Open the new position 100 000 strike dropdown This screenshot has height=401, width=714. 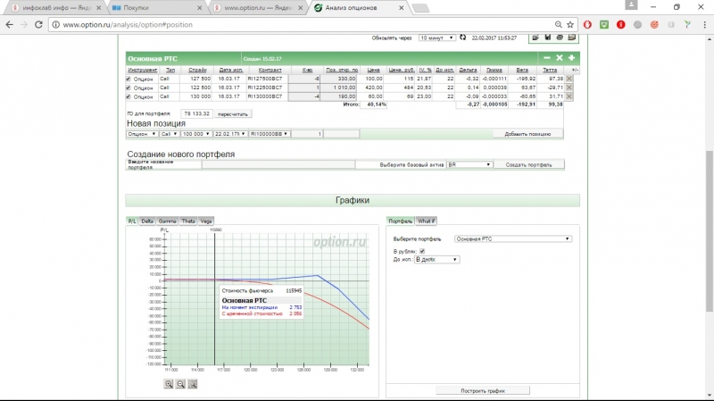(x=195, y=134)
